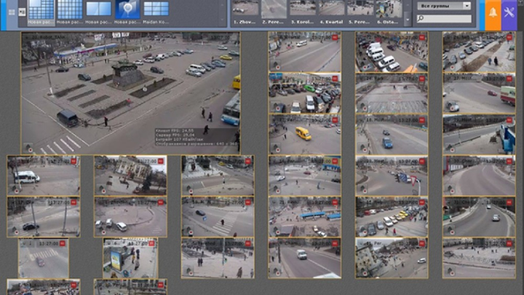Image resolution: width=524 pixels, height=295 pixels.
Task: Open camera '3. Korol...' from strip
Action: pos(302,10)
